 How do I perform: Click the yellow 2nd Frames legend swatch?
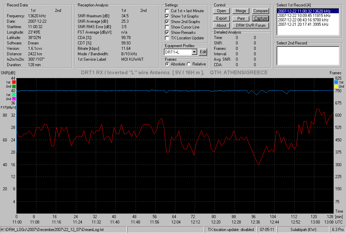[x=336, y=86]
